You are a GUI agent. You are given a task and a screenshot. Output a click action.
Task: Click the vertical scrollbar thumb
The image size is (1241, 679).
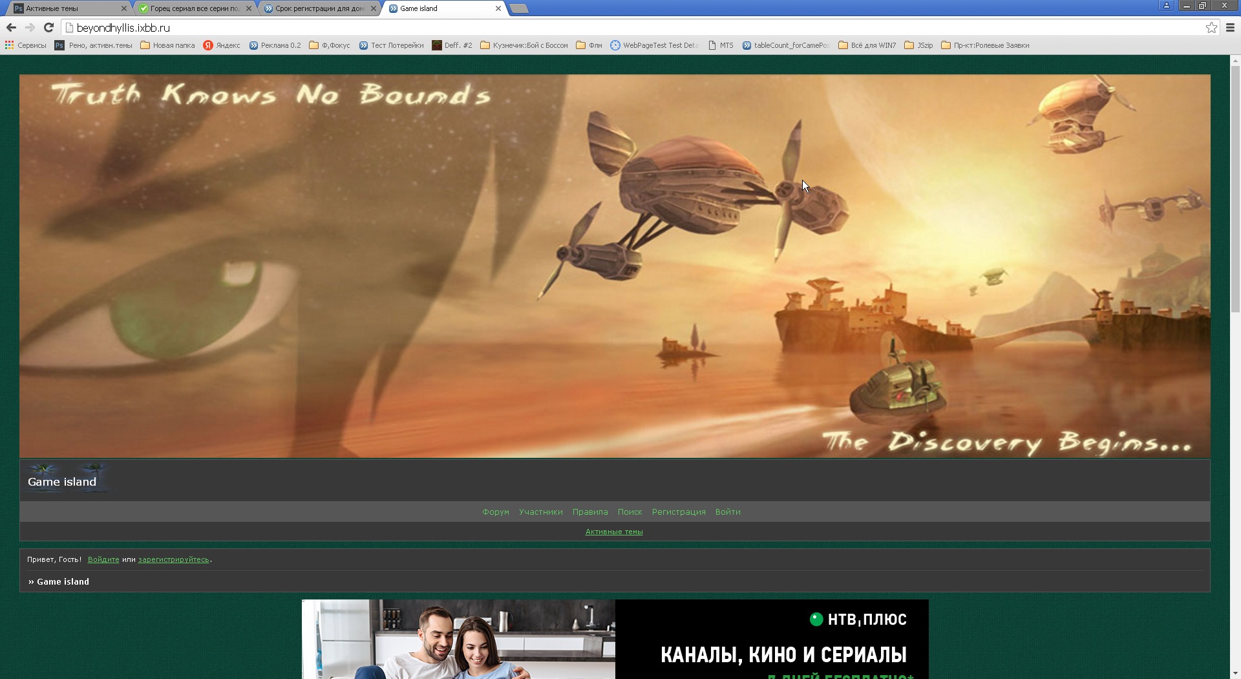(x=1235, y=188)
